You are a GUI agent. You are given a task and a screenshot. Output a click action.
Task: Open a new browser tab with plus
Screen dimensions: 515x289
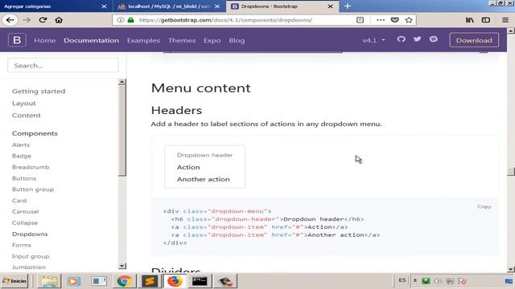click(348, 6)
